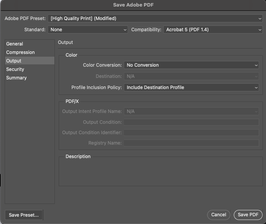Viewport: 266px width, 224px height.
Task: Click the Save Adobe PDF title bar
Action: click(133, 5)
